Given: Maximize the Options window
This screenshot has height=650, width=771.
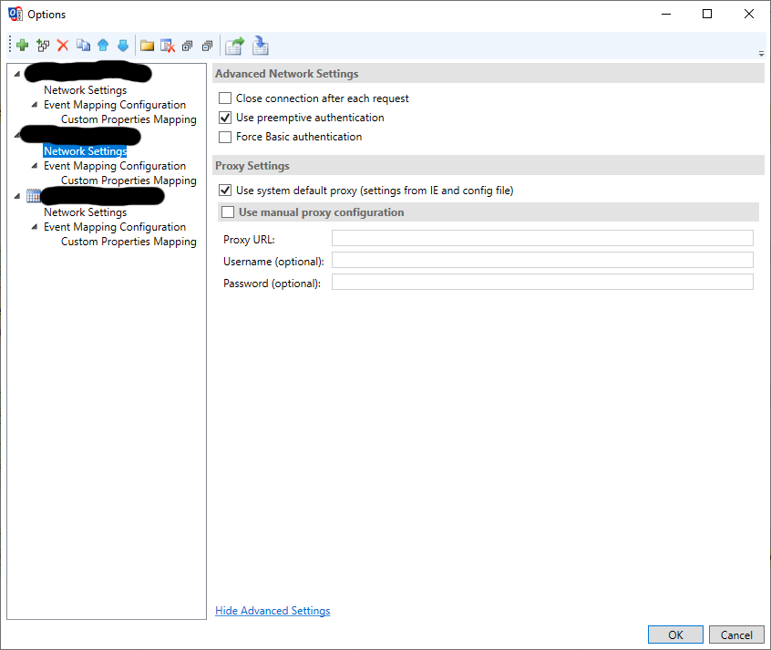Looking at the screenshot, I should (706, 14).
